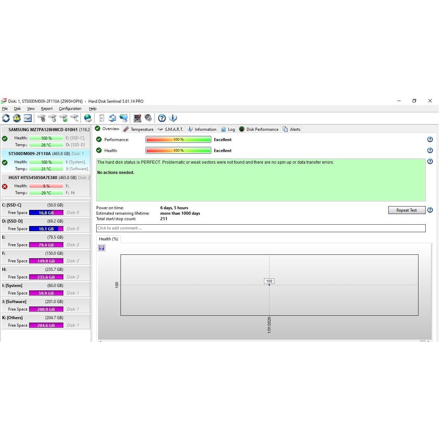Click the info bubble toolbar icon
439x439 pixels.
pos(173,118)
